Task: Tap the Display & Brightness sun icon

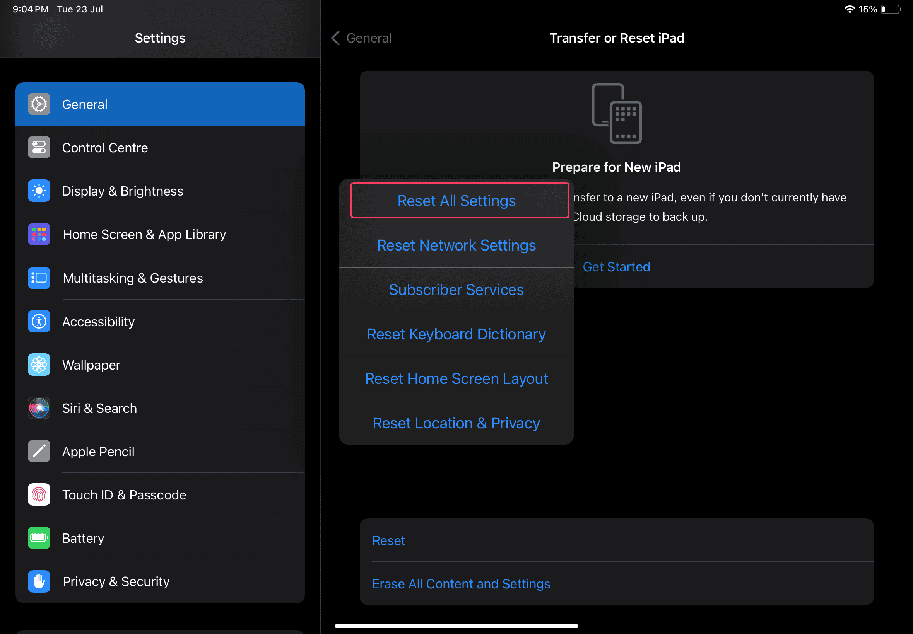Action: [x=39, y=191]
